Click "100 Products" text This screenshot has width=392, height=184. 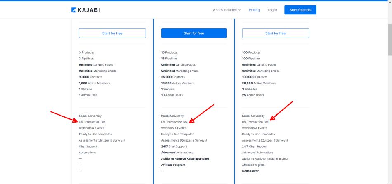[x=251, y=52]
